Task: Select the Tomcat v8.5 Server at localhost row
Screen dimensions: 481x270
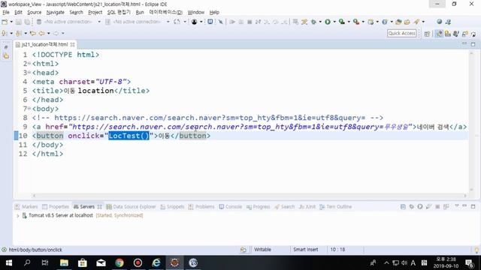Action: 83,215
